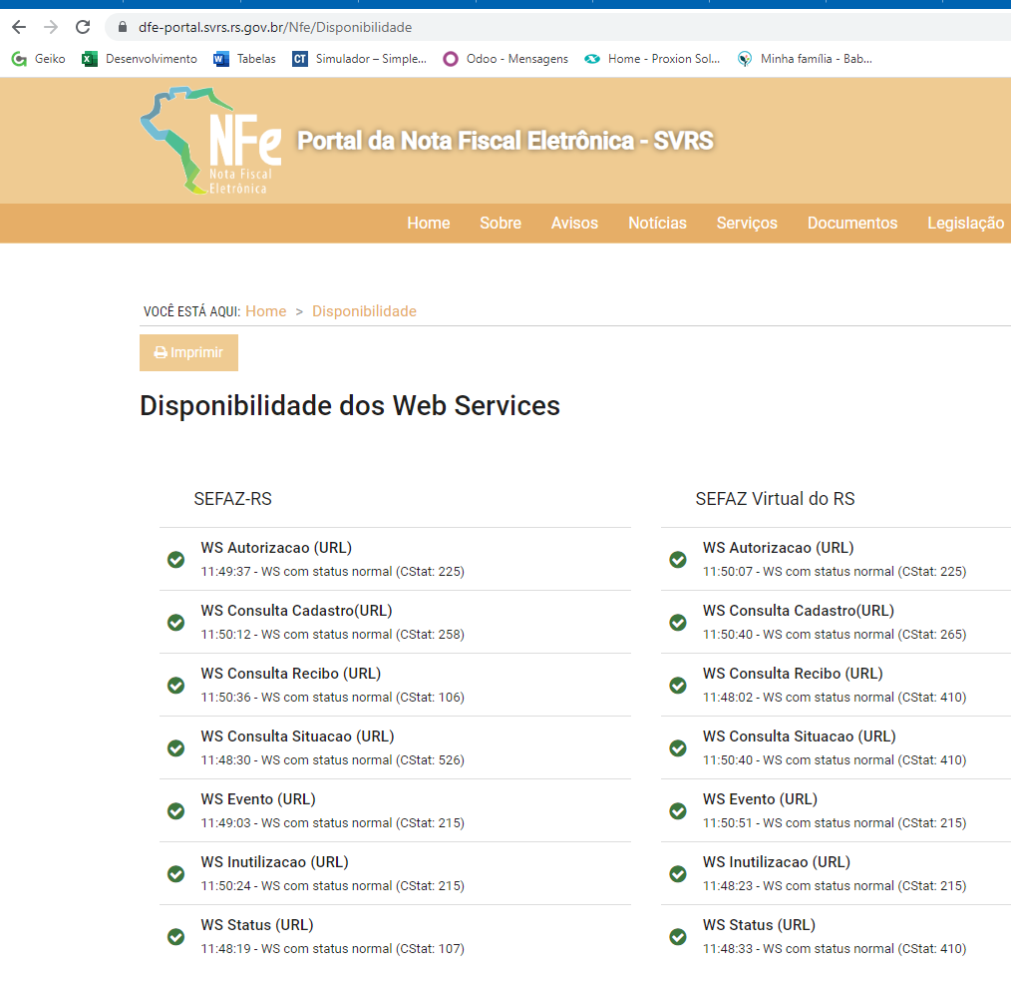Viewport: 1011px width, 981px height.
Task: Click check icon for SEFAZ Virtual WS Status
Action: (x=678, y=936)
